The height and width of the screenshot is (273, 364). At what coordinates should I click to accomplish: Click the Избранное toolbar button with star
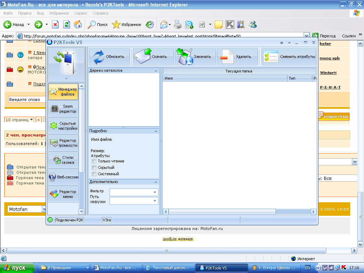127,25
